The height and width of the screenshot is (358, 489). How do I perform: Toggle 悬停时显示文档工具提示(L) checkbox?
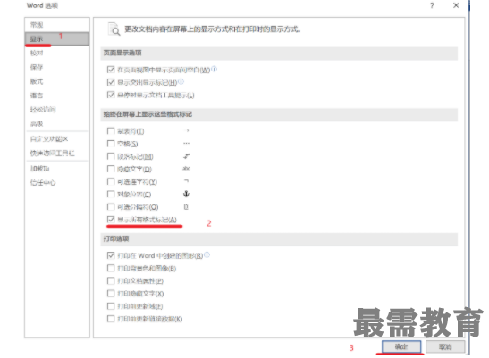pyautogui.click(x=111, y=95)
